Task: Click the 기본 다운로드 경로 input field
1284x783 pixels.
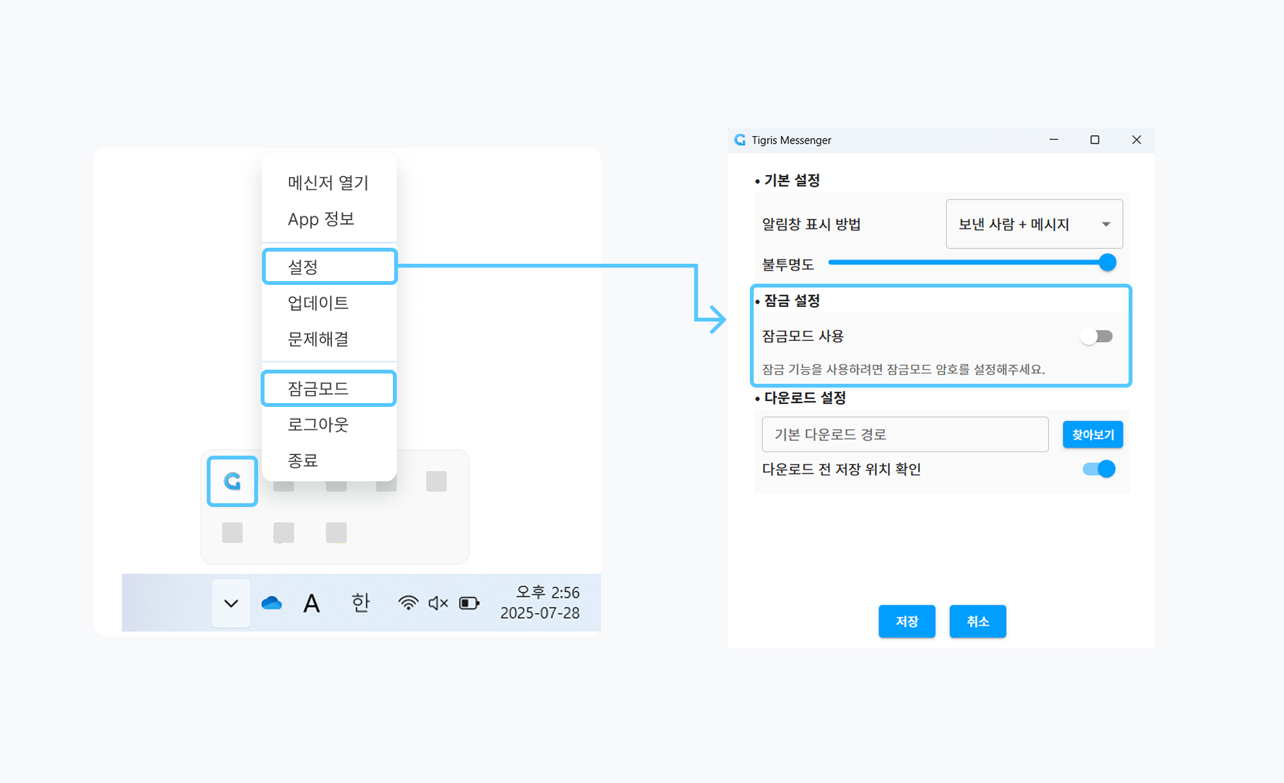Action: click(x=905, y=435)
